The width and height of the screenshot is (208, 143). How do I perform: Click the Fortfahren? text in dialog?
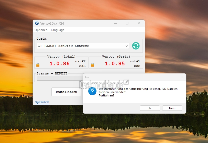(x=106, y=95)
